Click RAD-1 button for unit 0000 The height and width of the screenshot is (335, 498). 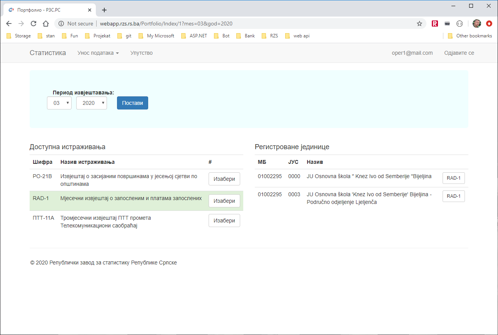tap(453, 178)
